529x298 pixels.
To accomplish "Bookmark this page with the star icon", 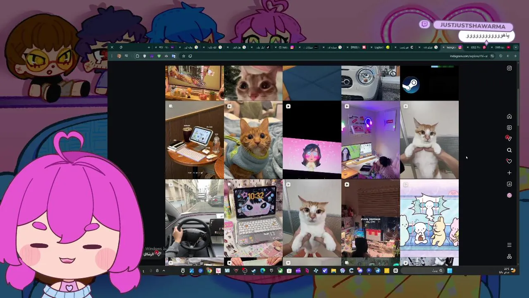I will 183,56.
